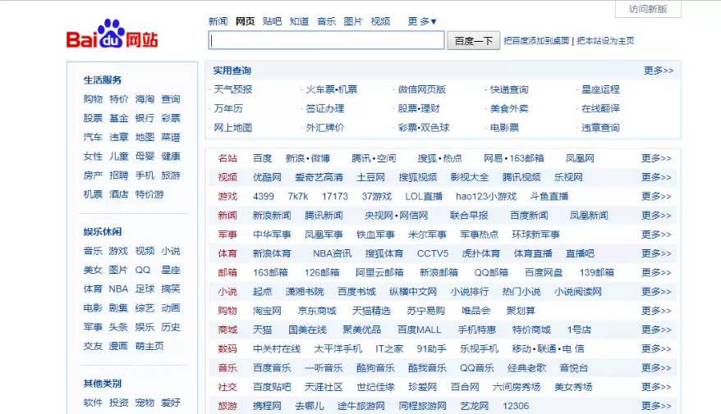Open NBA资讯 sports link
Image resolution: width=721 pixels, height=414 pixels.
(x=332, y=253)
